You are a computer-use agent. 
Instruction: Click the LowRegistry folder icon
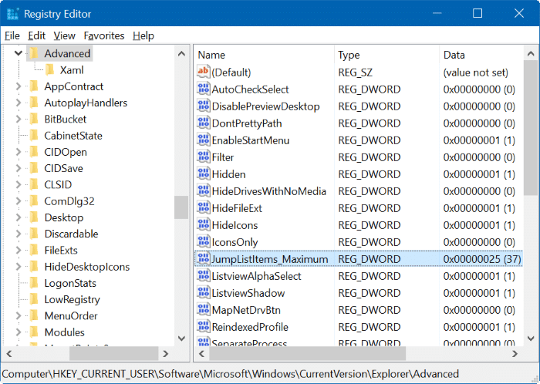[34, 299]
